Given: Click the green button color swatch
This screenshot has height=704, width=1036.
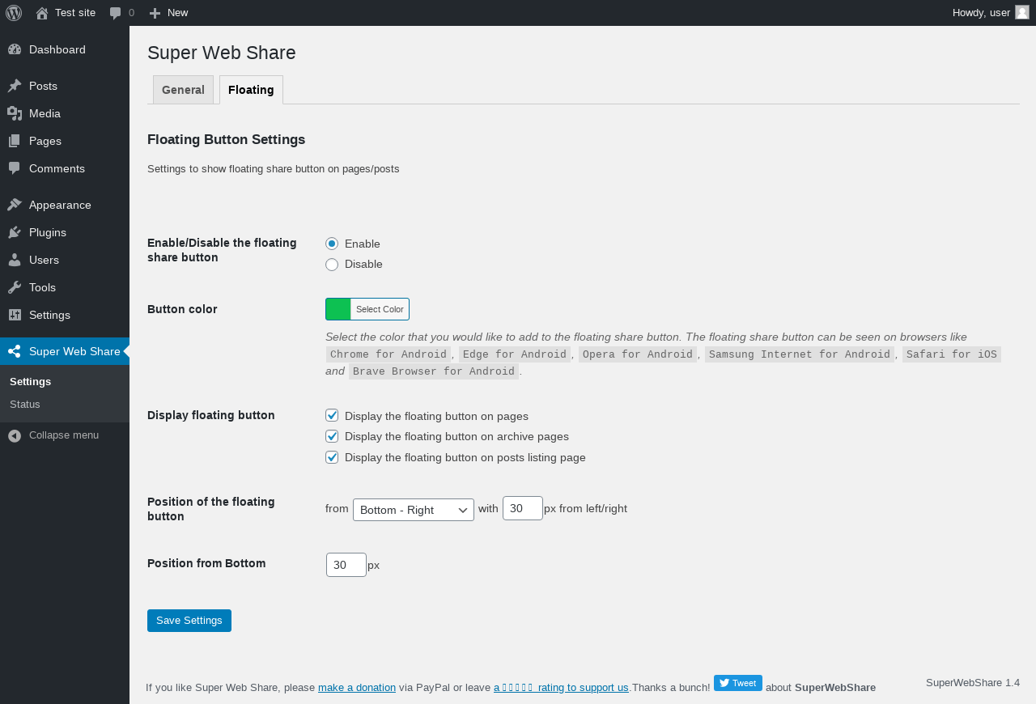Looking at the screenshot, I should 338,309.
